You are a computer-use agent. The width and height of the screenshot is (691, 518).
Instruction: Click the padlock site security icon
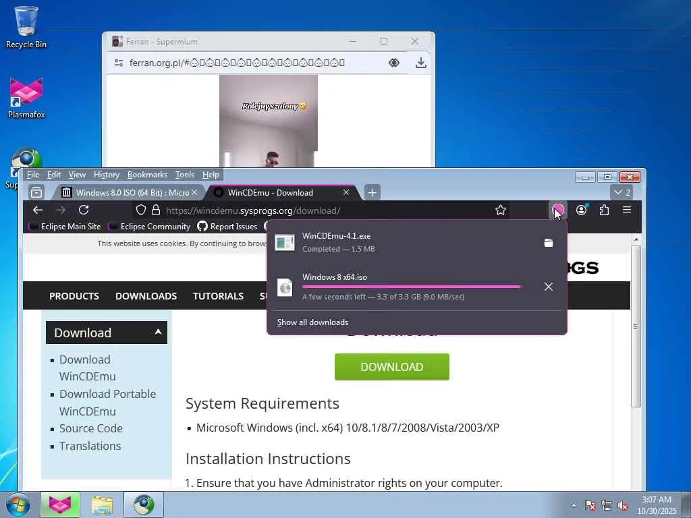tap(156, 210)
